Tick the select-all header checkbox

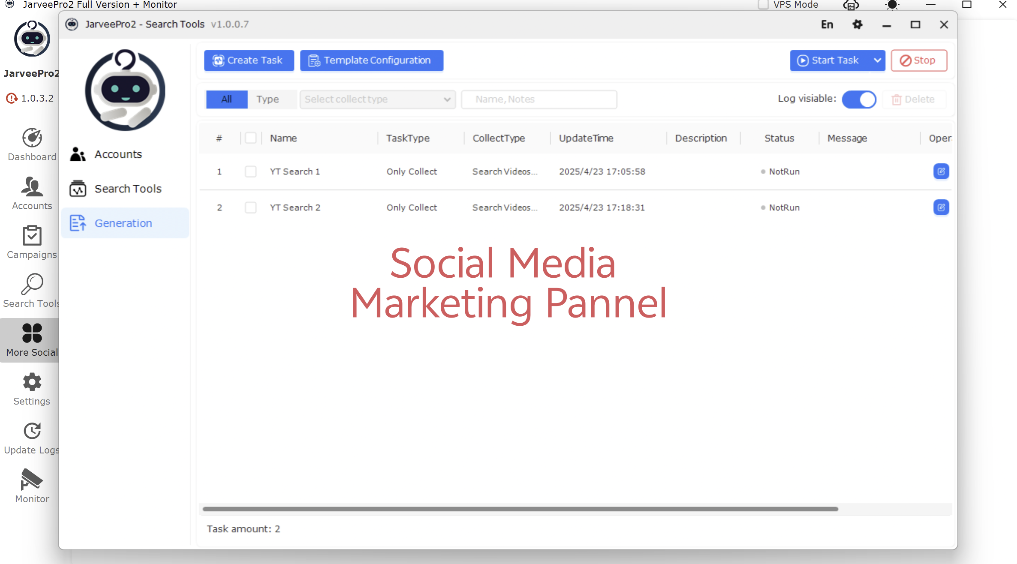(x=250, y=138)
